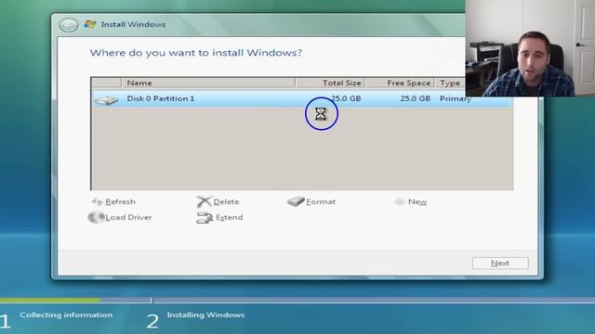Select the Disk 0 Partition 1 row
The width and height of the screenshot is (595, 334).
302,99
